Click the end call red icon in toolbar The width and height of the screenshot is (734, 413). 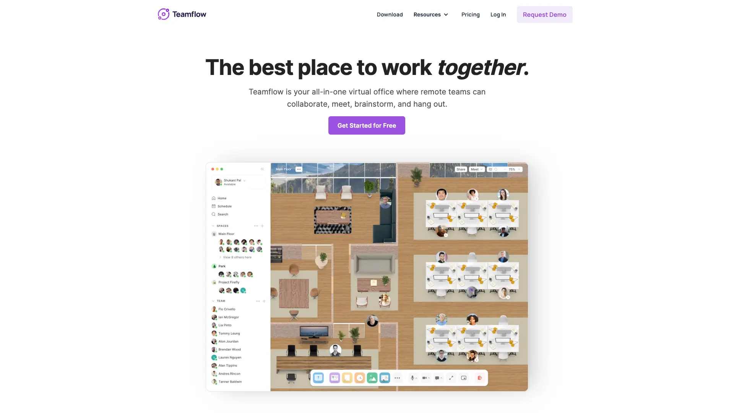479,378
